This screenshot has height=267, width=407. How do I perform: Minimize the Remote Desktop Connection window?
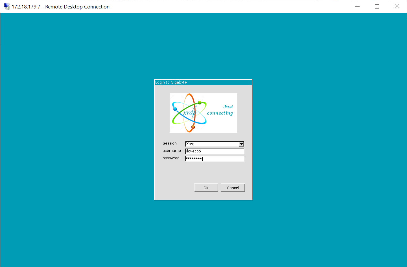357,6
